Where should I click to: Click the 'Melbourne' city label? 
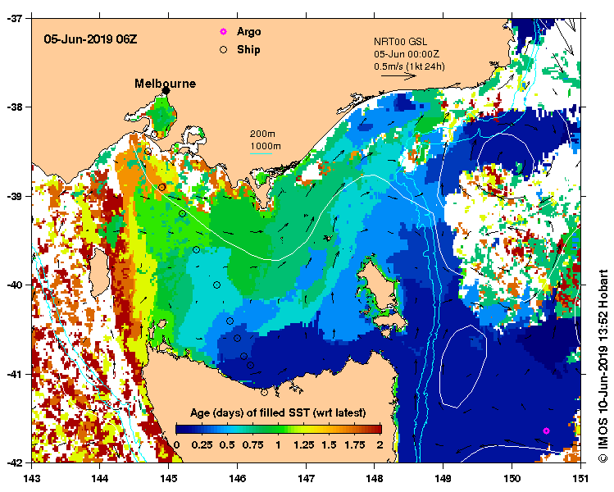(x=166, y=84)
